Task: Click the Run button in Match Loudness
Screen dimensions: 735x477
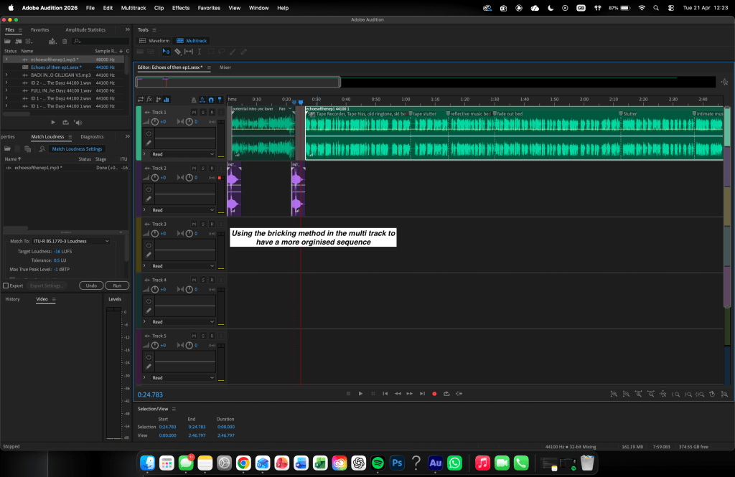Action: pyautogui.click(x=116, y=285)
